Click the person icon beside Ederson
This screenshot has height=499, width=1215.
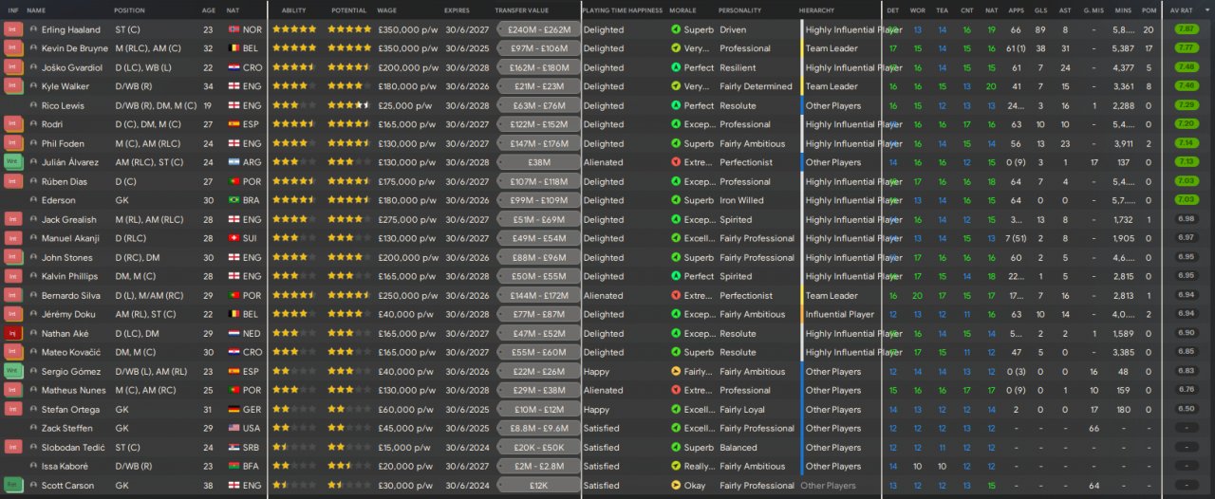coord(34,200)
